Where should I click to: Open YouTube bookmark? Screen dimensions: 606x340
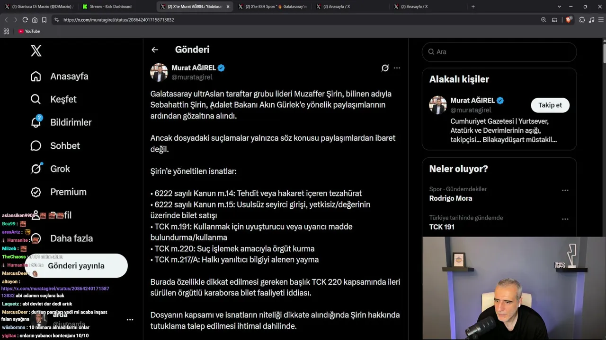(29, 31)
